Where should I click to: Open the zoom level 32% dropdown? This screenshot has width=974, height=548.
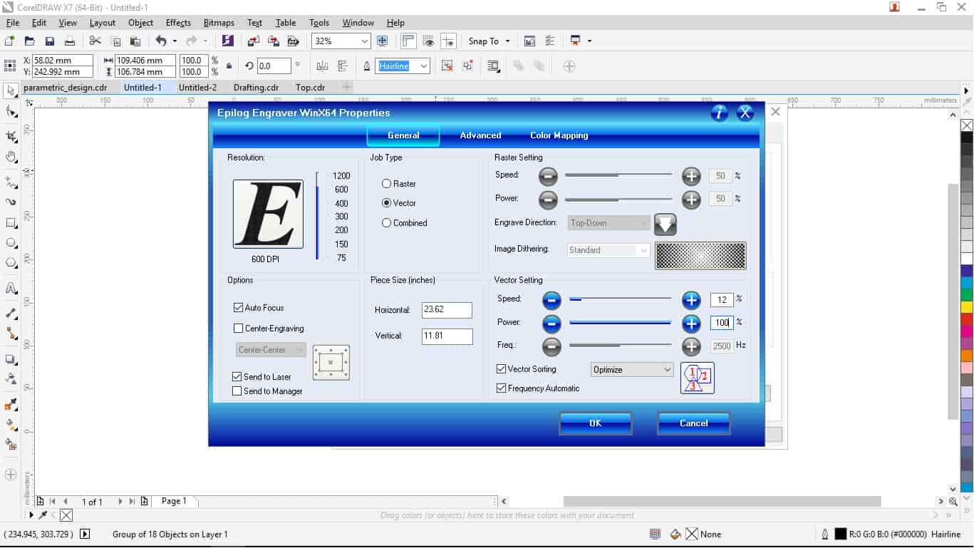pyautogui.click(x=365, y=41)
